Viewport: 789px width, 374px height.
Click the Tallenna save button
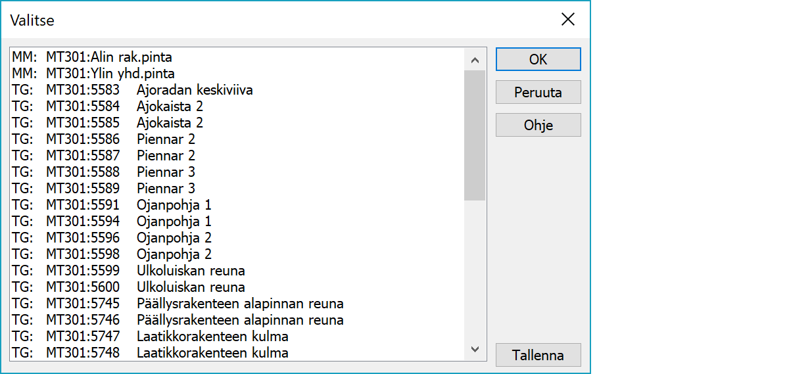pyautogui.click(x=538, y=355)
